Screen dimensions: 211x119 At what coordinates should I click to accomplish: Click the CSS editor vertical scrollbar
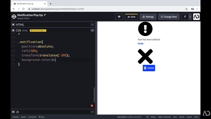(94, 95)
